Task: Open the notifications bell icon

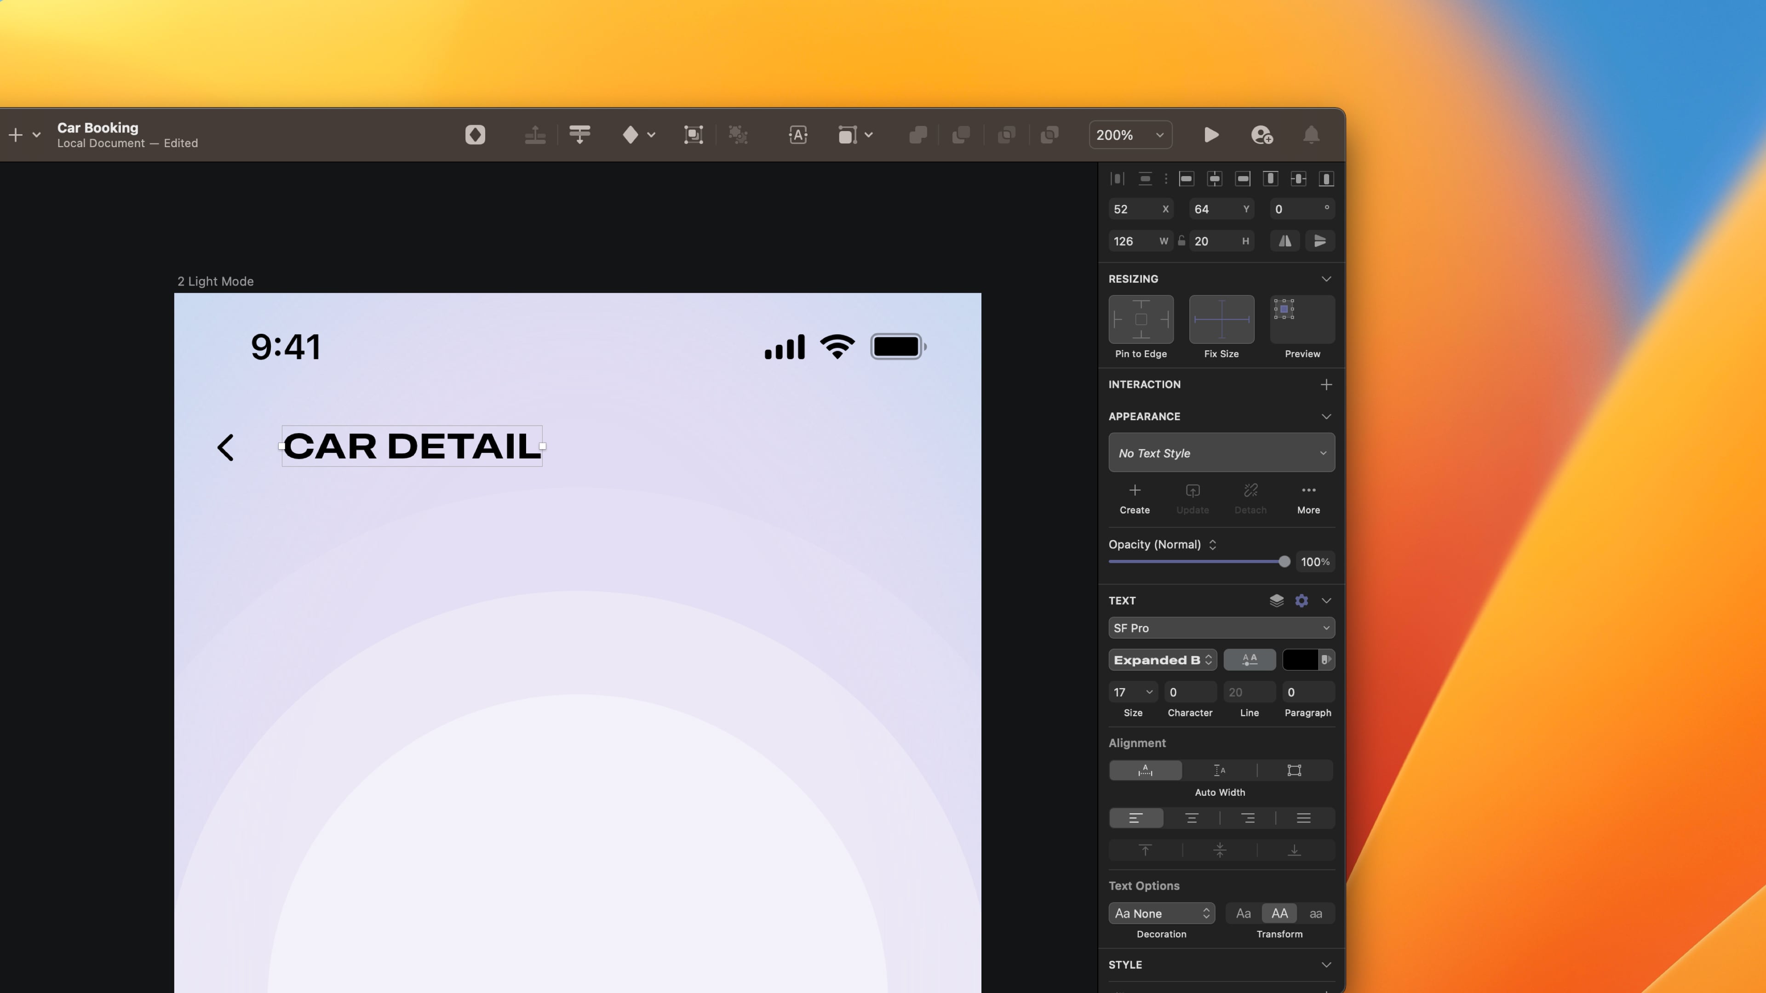Action: pyautogui.click(x=1311, y=135)
